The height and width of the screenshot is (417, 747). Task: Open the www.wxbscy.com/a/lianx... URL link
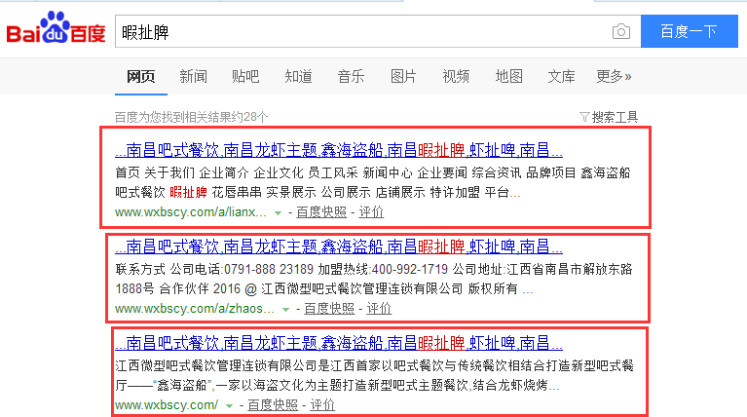coord(192,212)
